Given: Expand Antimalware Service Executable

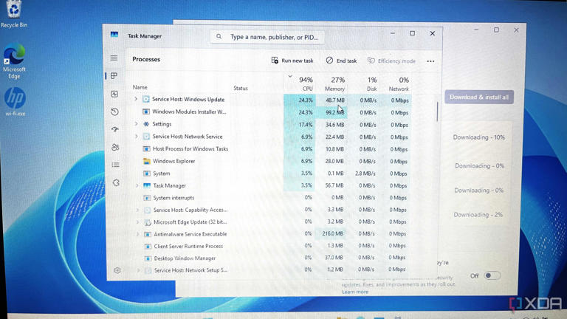Looking at the screenshot, I should [x=138, y=234].
